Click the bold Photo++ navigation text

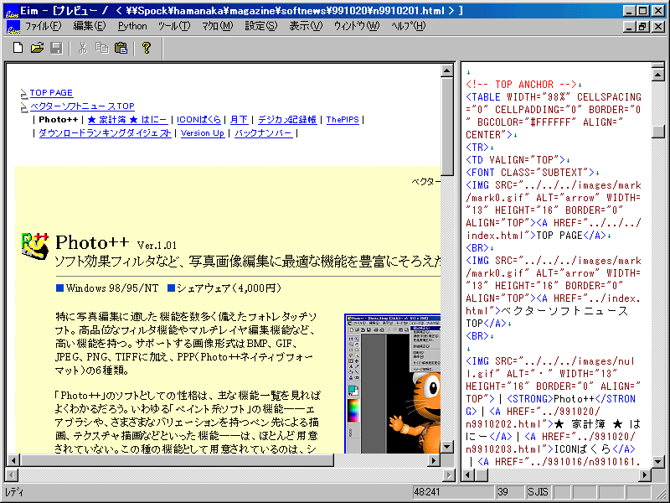[x=59, y=120]
